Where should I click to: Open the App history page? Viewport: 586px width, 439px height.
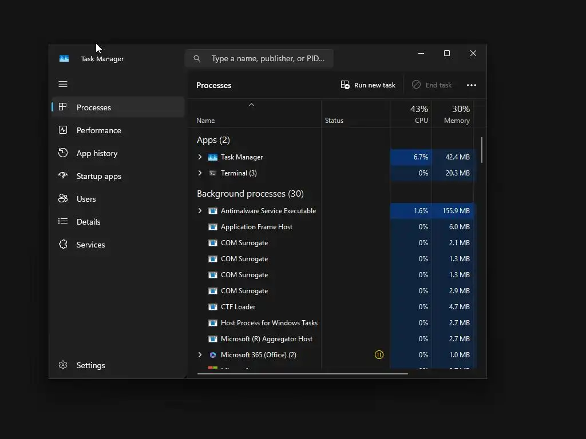pos(118,153)
